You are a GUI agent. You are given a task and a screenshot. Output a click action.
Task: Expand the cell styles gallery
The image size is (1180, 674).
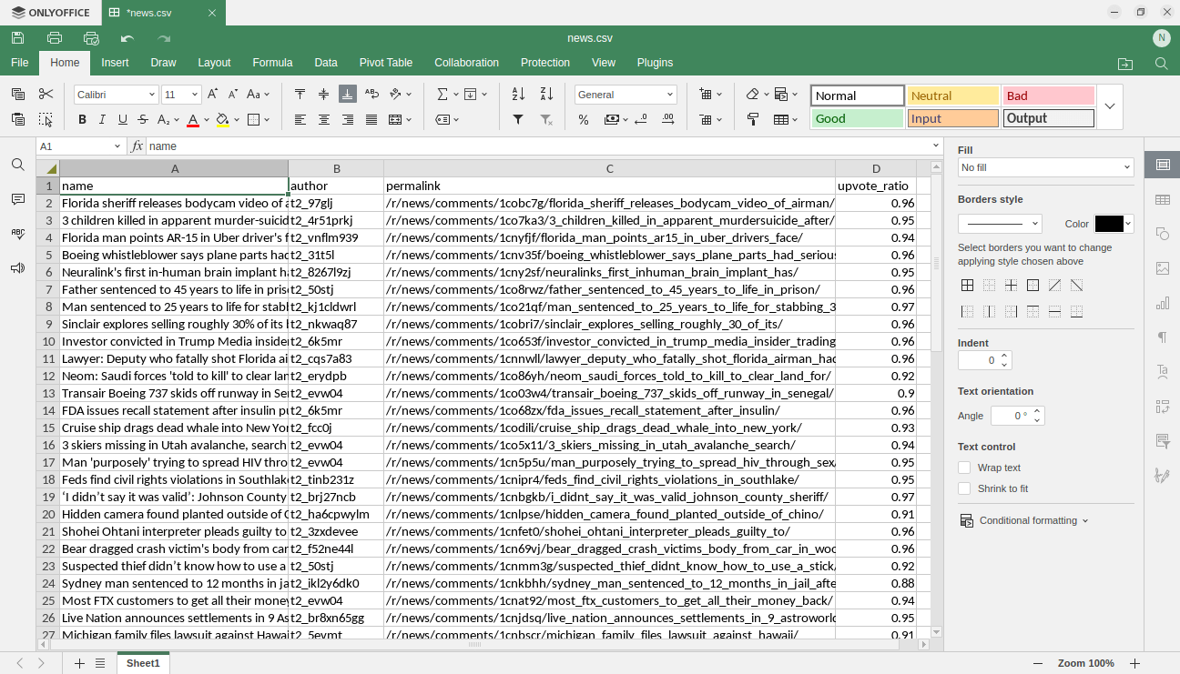1110,106
